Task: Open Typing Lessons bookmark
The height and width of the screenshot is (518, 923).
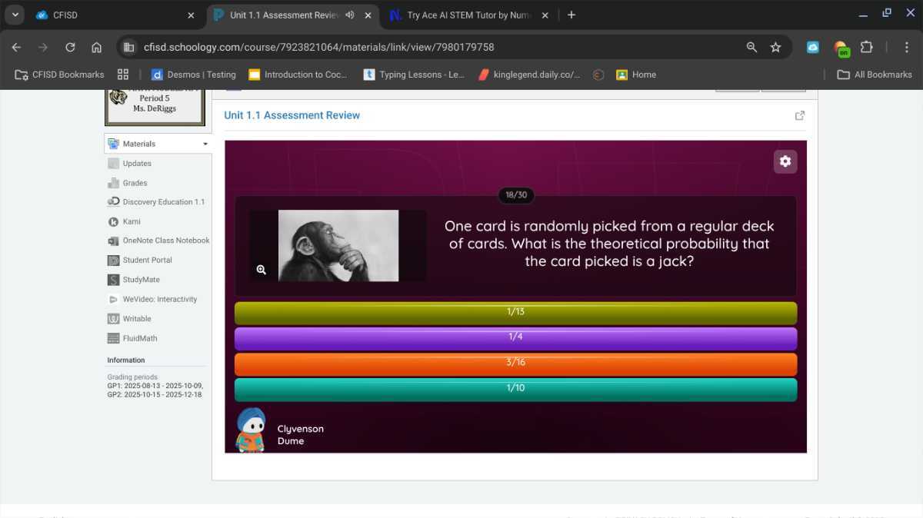Action: point(414,75)
